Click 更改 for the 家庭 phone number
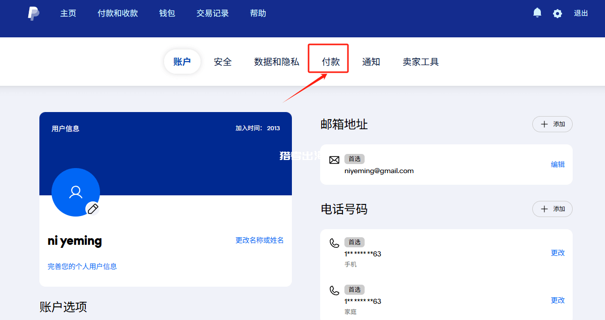Screen dimensions: 605x320 tap(558, 300)
